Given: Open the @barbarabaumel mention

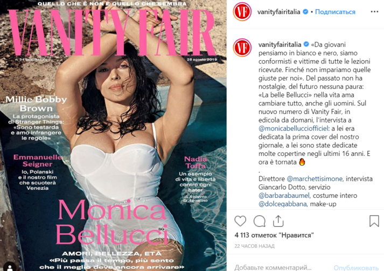Looking at the screenshot, I should [284, 195].
